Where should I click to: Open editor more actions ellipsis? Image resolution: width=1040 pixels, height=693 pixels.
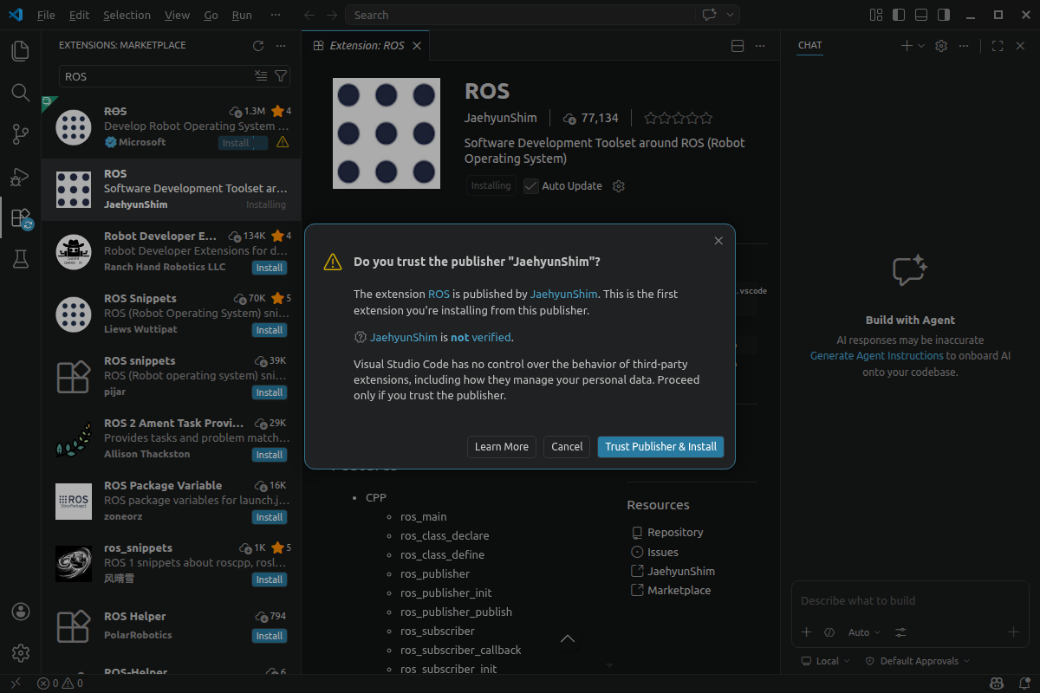pyautogui.click(x=760, y=46)
